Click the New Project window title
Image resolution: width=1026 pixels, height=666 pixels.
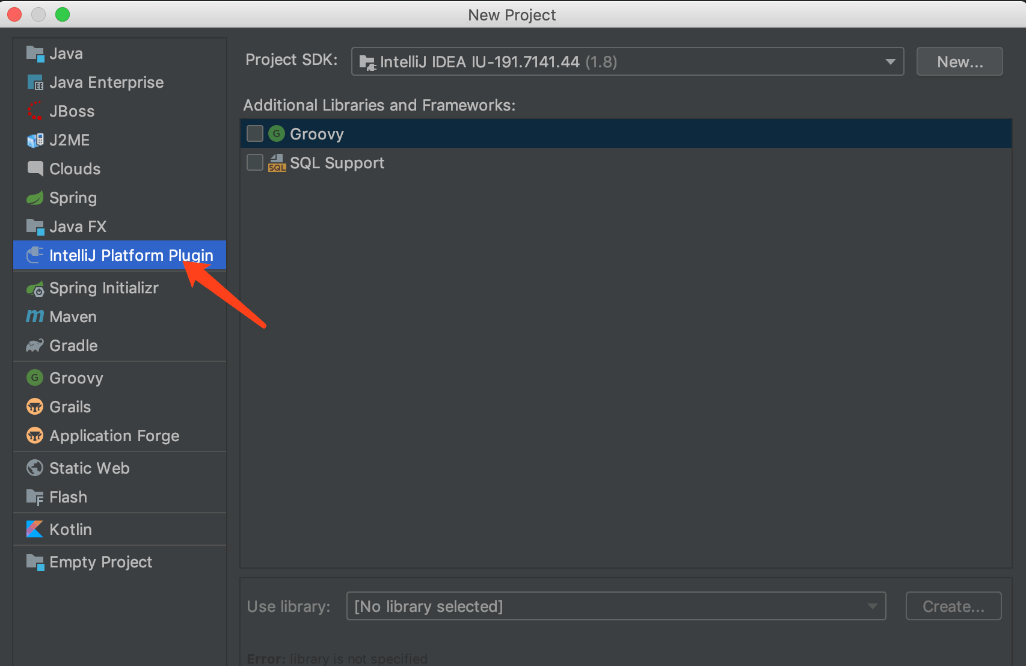512,14
